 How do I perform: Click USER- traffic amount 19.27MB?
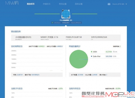coord(109,52)
